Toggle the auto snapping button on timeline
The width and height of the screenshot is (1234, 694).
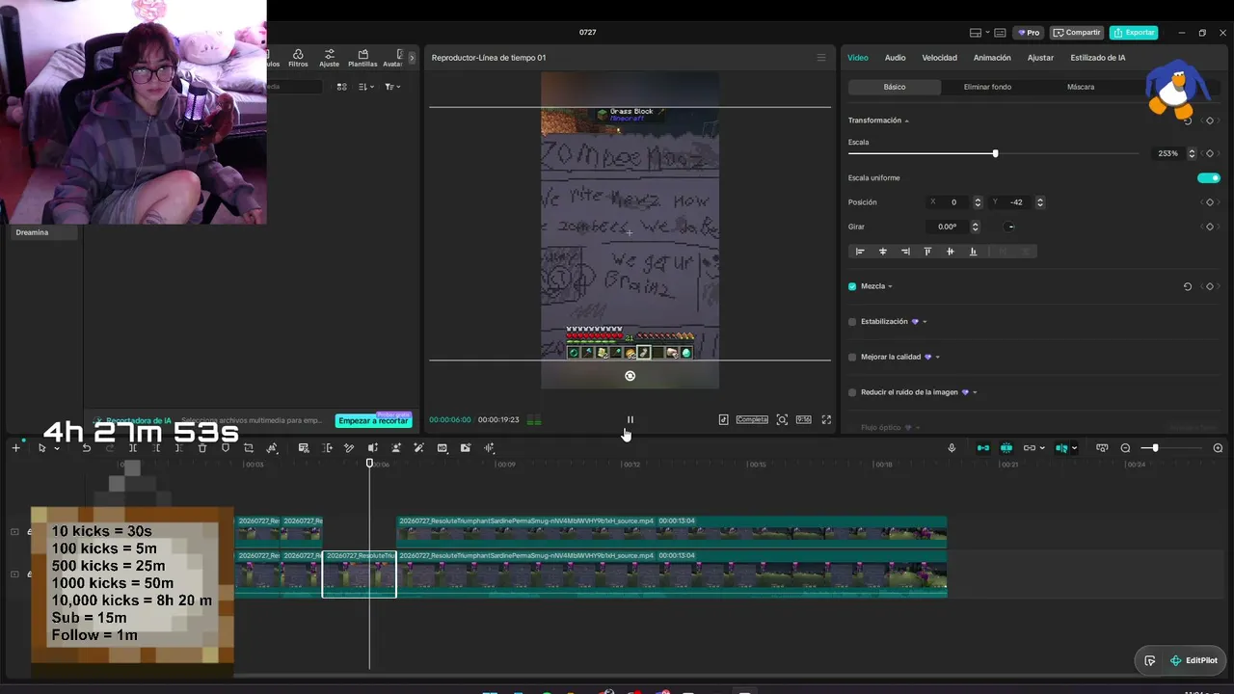pyautogui.click(x=1006, y=448)
